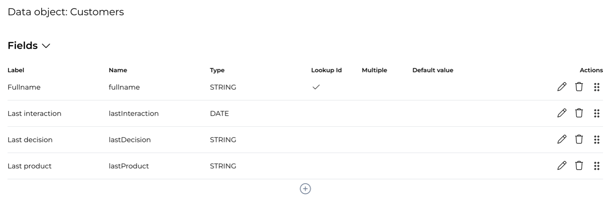Edit the Fullname field

pyautogui.click(x=562, y=87)
